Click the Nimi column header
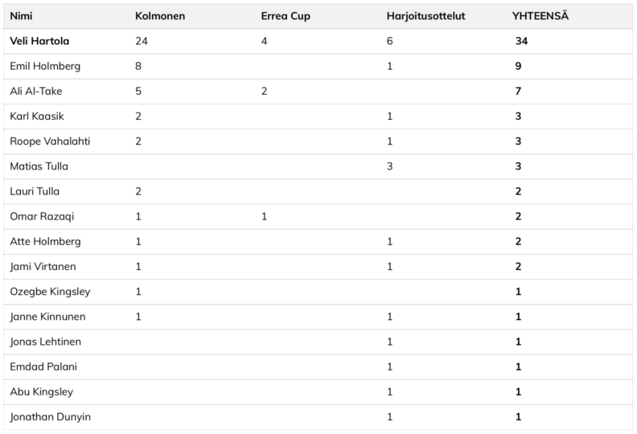This screenshot has width=637, height=434. (x=21, y=16)
